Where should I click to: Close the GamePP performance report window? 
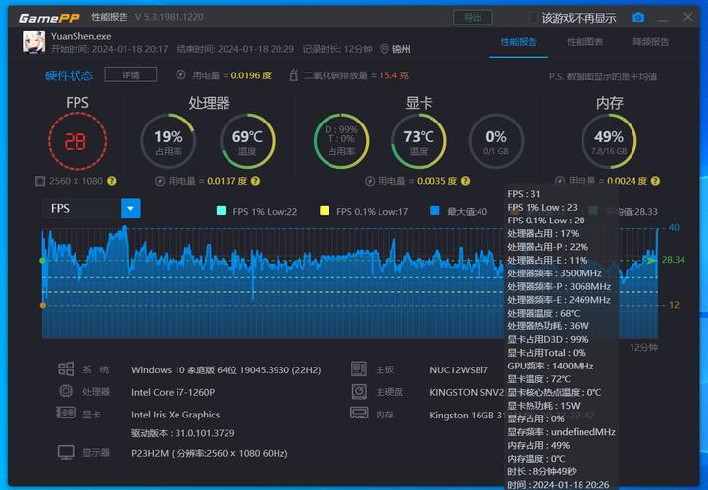pyautogui.click(x=687, y=17)
